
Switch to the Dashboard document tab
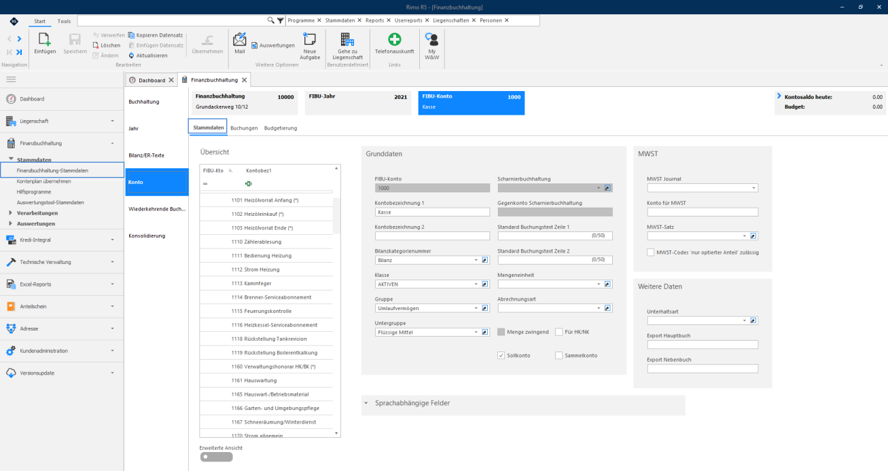point(152,80)
